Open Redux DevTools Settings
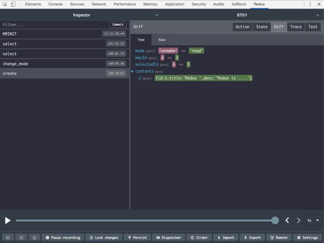 (x=307, y=238)
